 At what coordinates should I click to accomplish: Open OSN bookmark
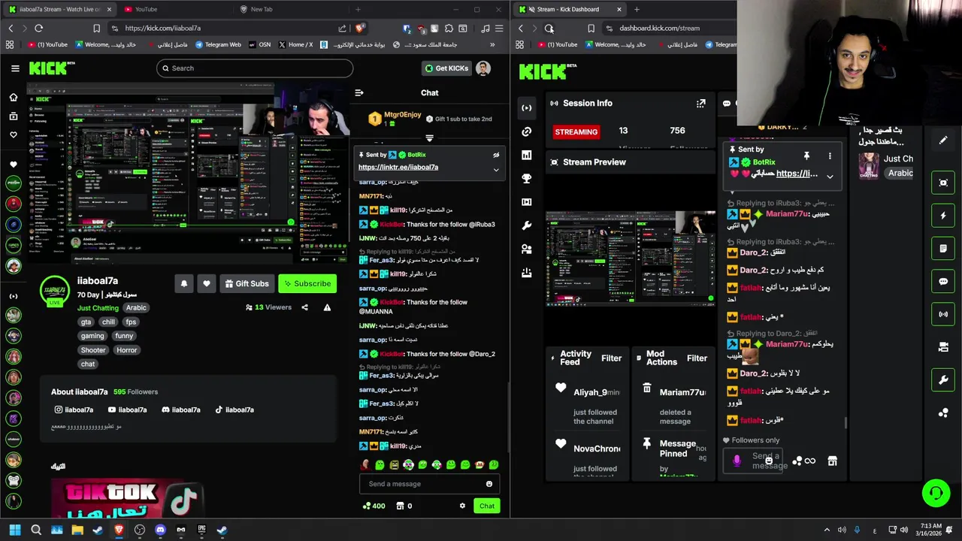[x=259, y=44]
